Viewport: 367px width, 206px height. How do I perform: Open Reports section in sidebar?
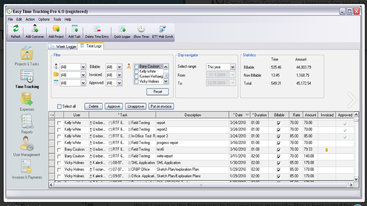pos(27,124)
